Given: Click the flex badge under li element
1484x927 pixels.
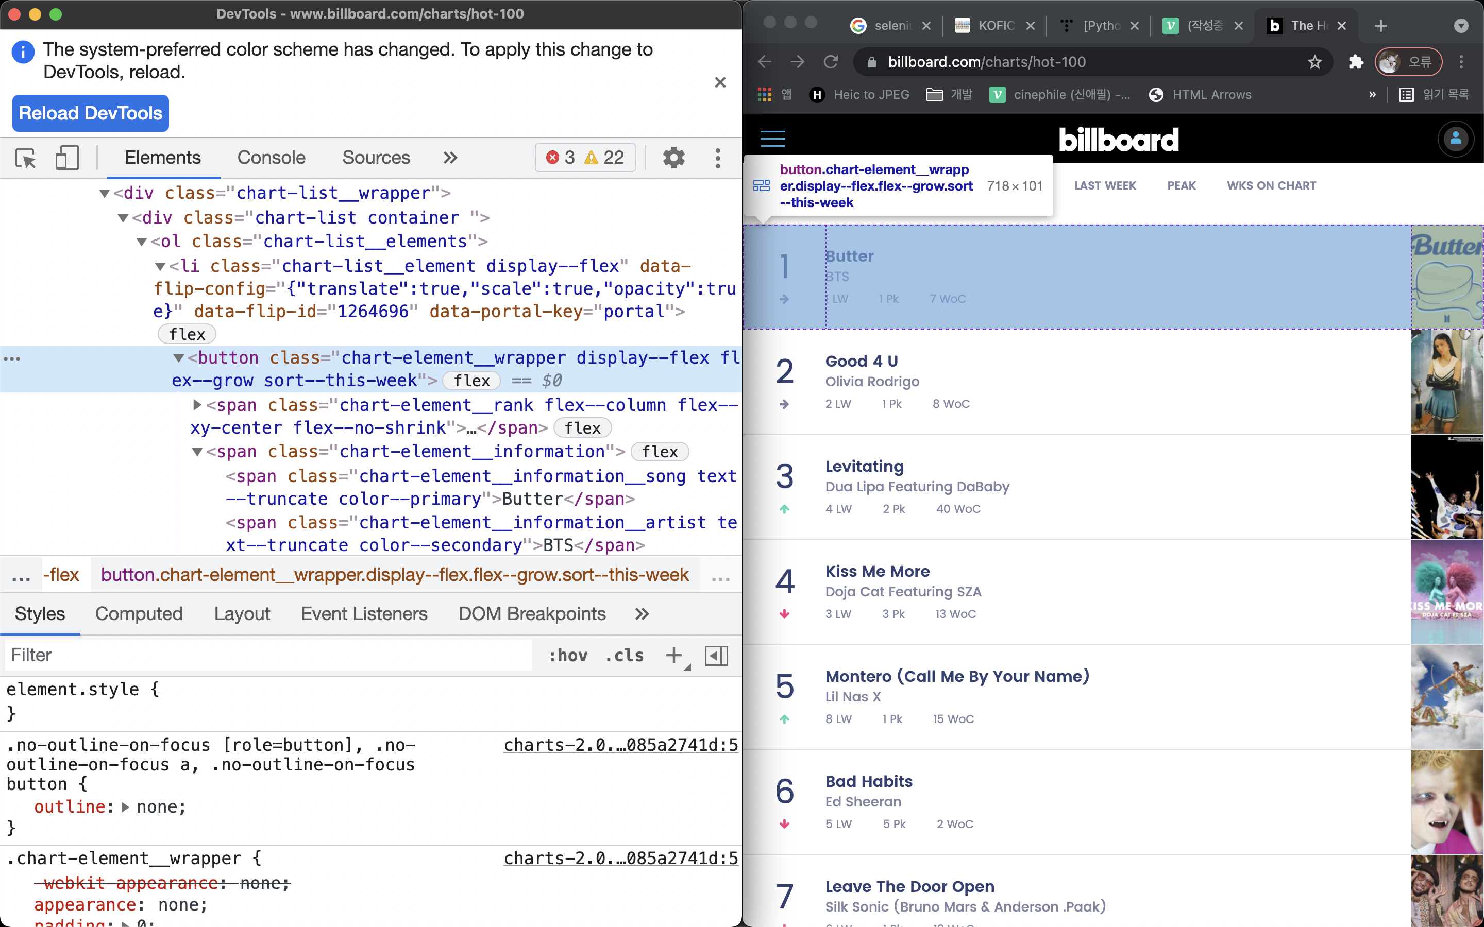Looking at the screenshot, I should pos(187,334).
